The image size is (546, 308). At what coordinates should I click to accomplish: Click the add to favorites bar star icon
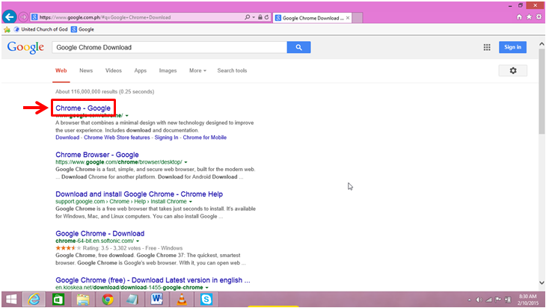pos(7,30)
